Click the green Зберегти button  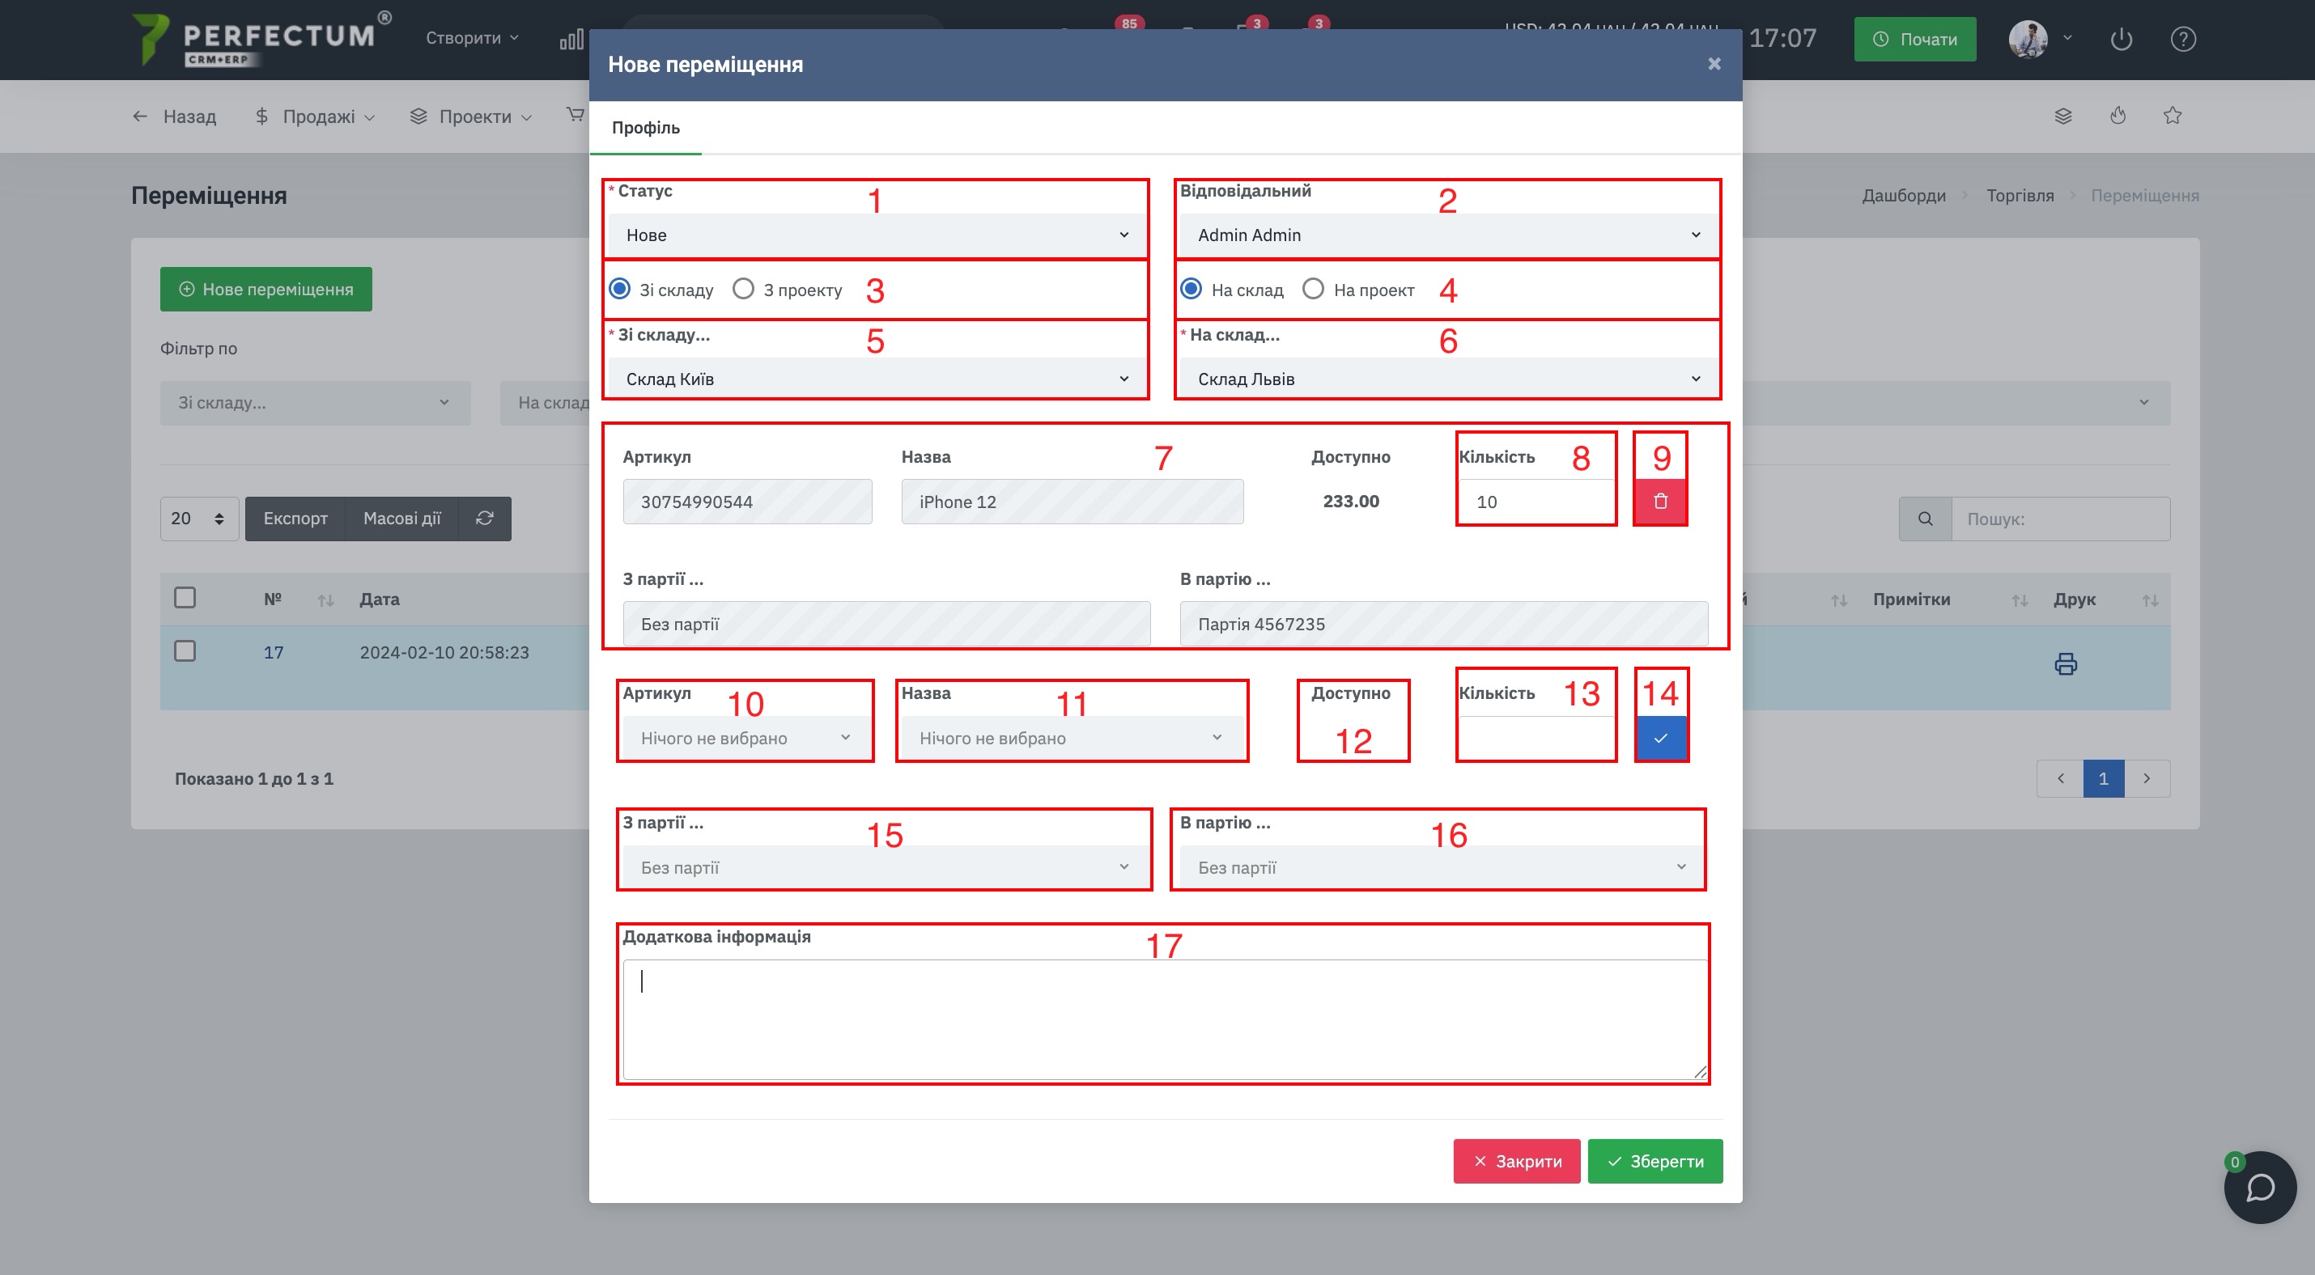[1654, 1161]
